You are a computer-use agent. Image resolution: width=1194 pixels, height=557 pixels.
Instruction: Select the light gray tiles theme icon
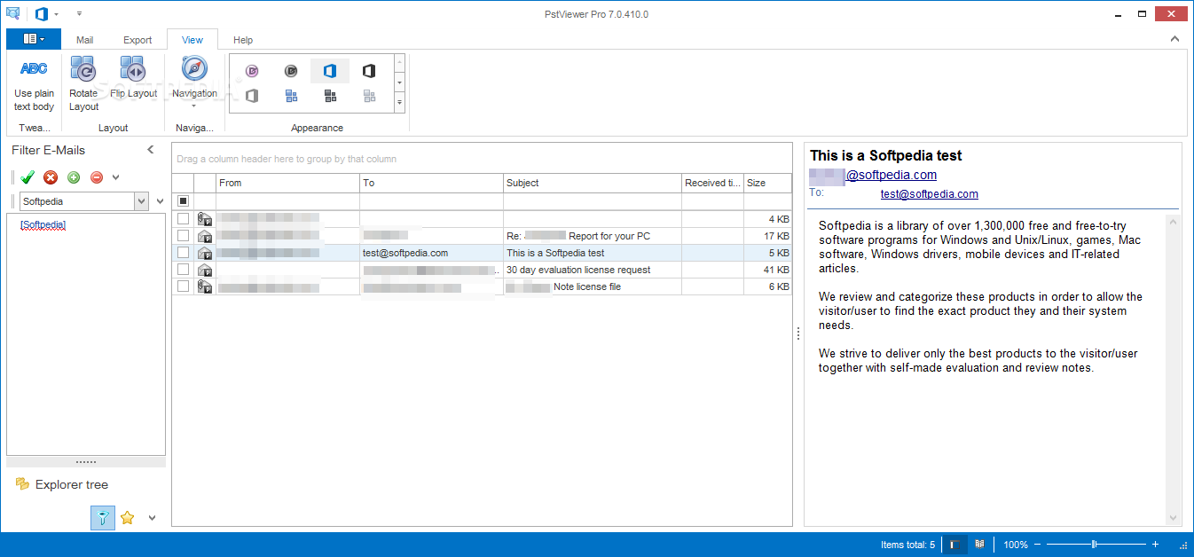[369, 96]
